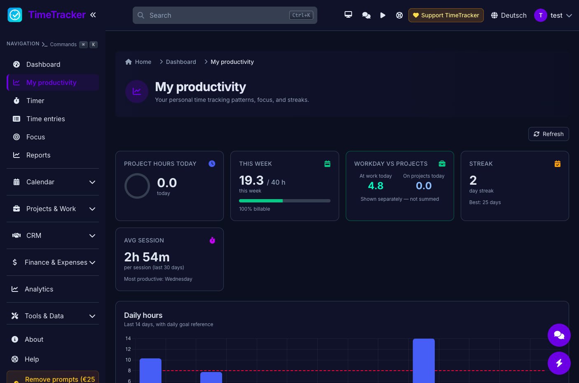
Task: Click the '19.3' this week value
Action: click(x=251, y=181)
